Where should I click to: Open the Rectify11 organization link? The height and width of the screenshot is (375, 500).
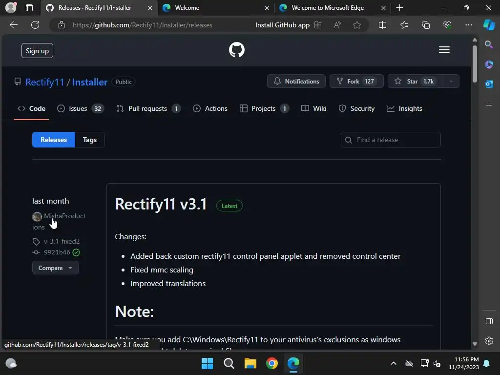pos(44,82)
